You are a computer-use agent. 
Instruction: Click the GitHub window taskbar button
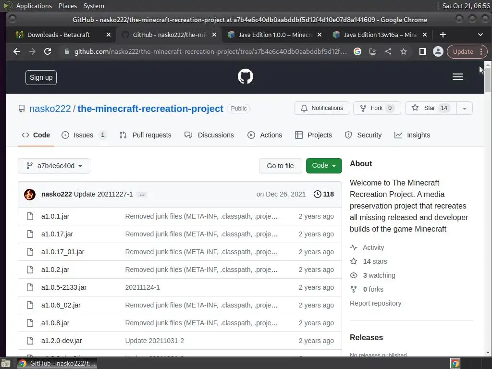(57, 364)
